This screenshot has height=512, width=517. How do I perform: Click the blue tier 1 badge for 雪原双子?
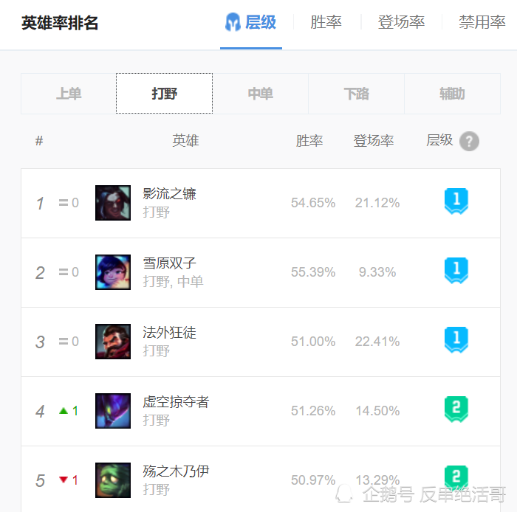pyautogui.click(x=456, y=271)
